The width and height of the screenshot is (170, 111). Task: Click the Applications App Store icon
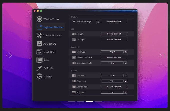[39, 44]
